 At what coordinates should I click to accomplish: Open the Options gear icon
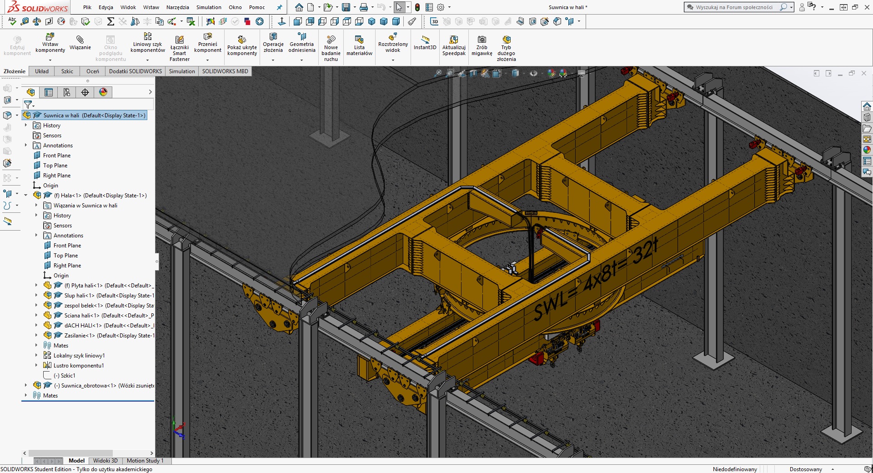[441, 7]
